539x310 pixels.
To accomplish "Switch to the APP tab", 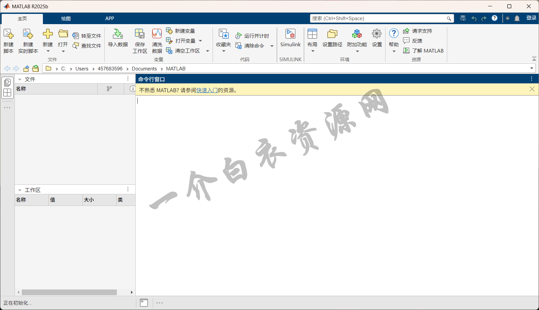I will tap(110, 19).
